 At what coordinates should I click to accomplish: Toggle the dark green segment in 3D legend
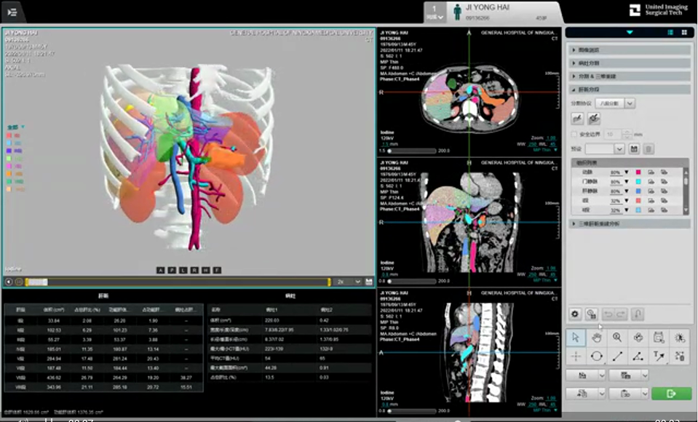(x=9, y=182)
